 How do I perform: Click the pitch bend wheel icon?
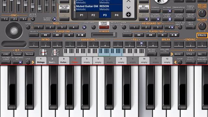click(x=43, y=52)
